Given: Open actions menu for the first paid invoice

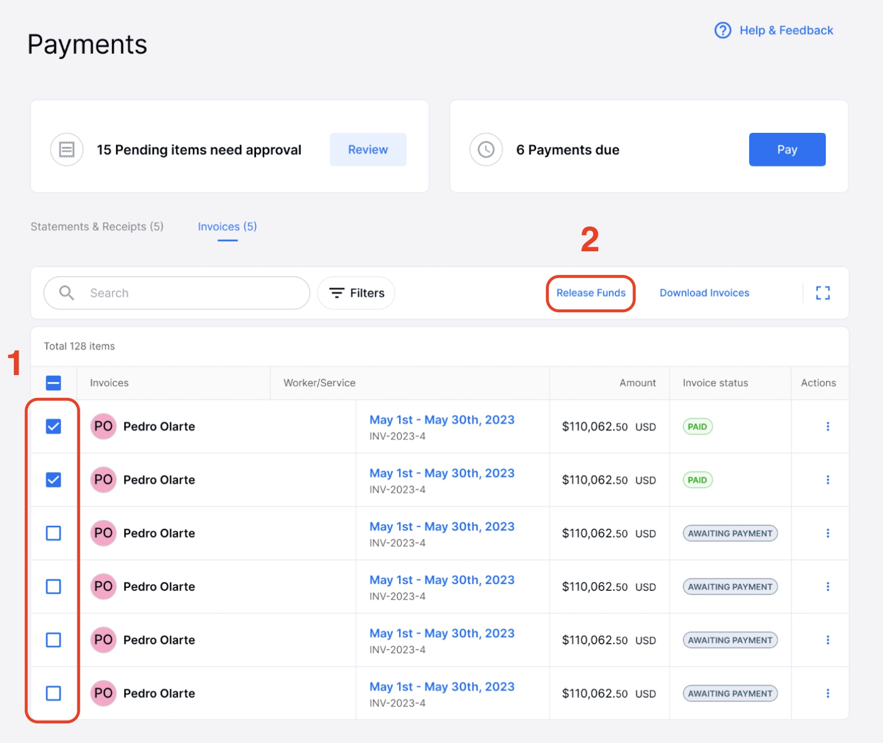Looking at the screenshot, I should (x=828, y=426).
